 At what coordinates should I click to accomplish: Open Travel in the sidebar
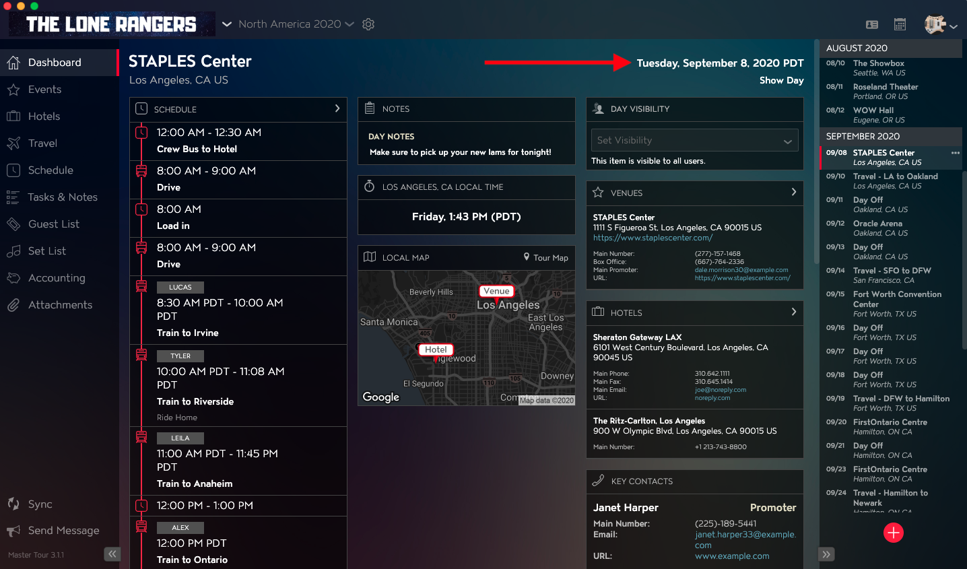tap(59, 143)
